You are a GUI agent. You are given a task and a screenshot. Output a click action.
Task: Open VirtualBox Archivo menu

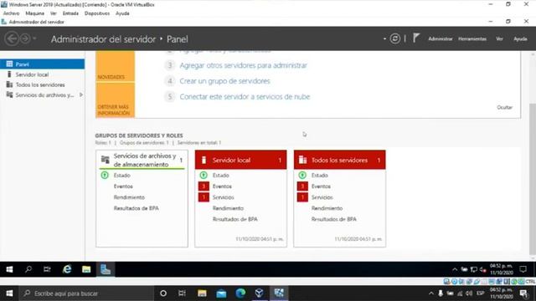point(11,13)
